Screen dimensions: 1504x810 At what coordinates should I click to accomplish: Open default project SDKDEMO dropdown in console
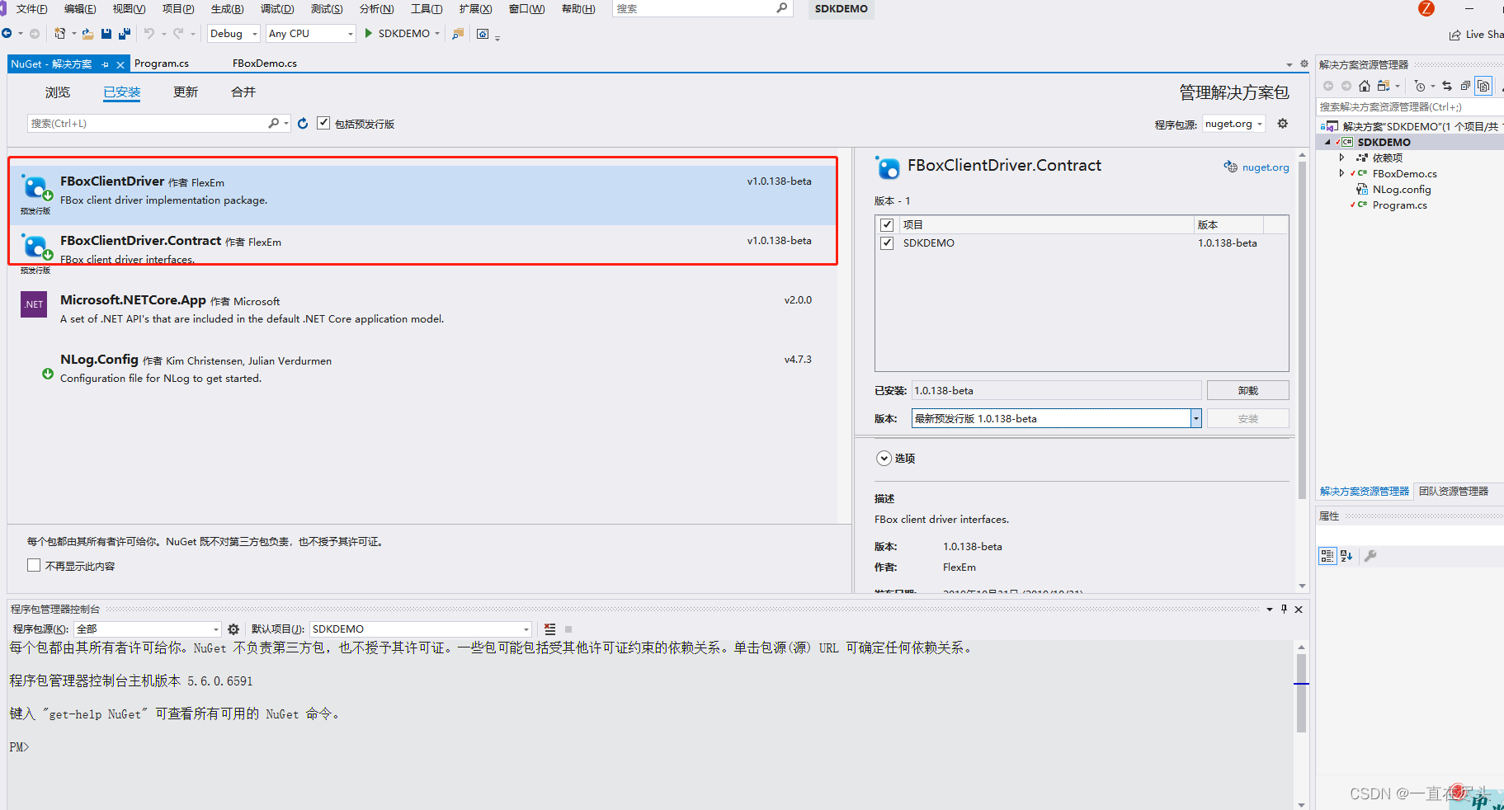click(421, 629)
